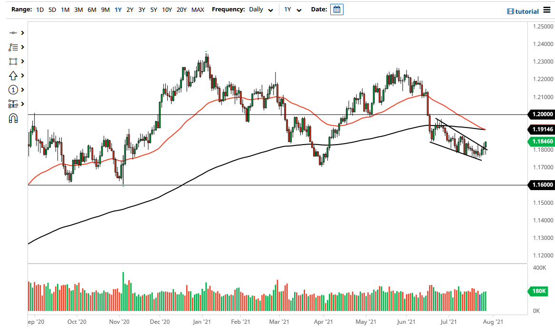
Task: Open the date picker calendar
Action: point(336,9)
